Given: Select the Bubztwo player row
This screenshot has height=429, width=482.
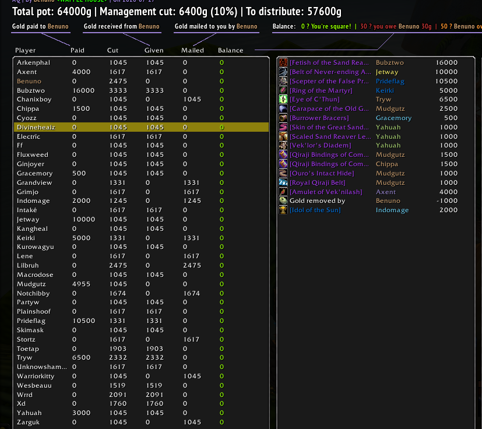Looking at the screenshot, I should [142, 90].
